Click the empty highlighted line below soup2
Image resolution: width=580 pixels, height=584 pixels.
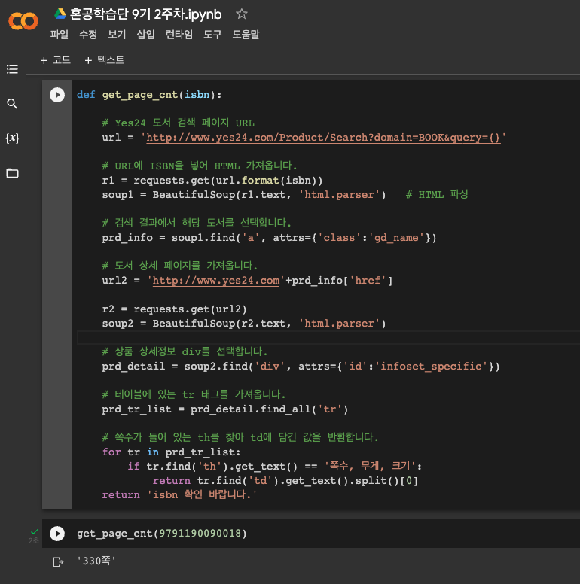pos(328,338)
